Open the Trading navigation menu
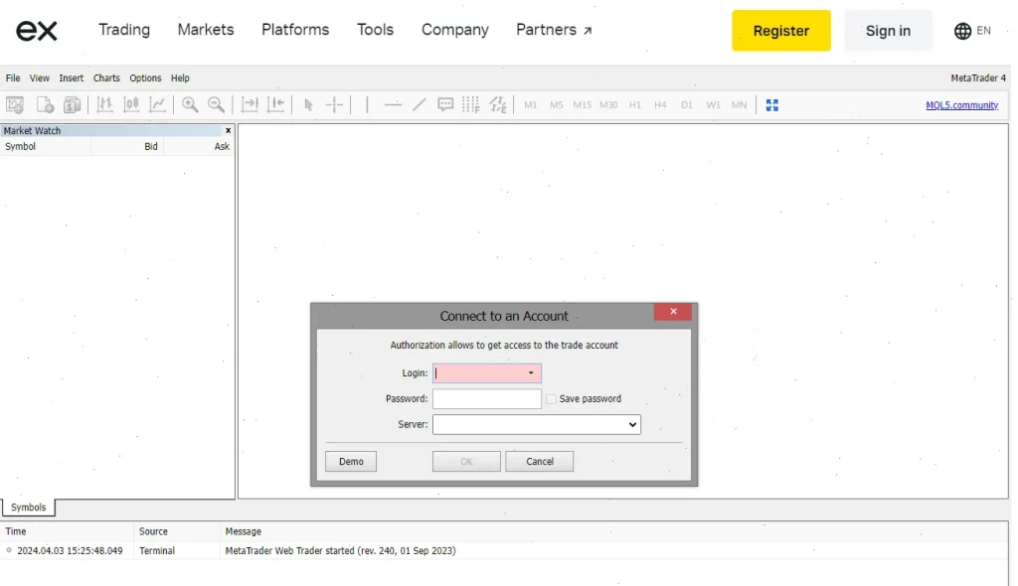1018x586 pixels. click(124, 30)
